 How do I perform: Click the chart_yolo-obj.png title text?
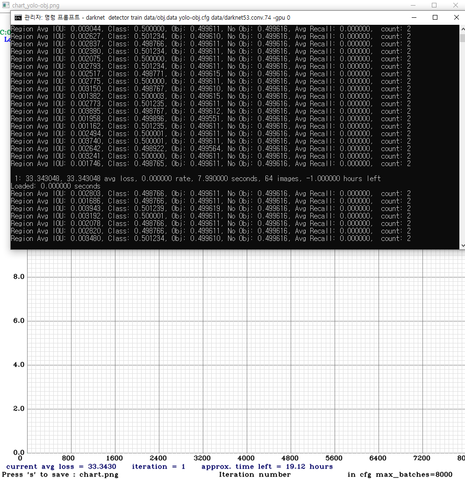36,6
